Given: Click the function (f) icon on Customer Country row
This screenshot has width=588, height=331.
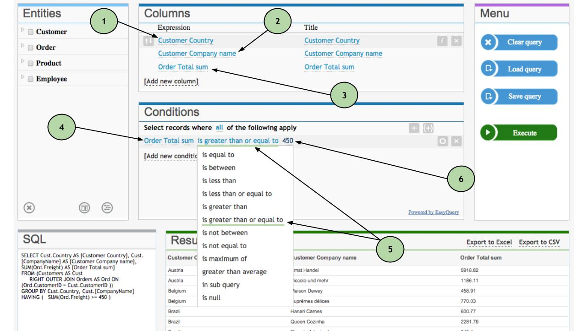Looking at the screenshot, I should tap(442, 41).
